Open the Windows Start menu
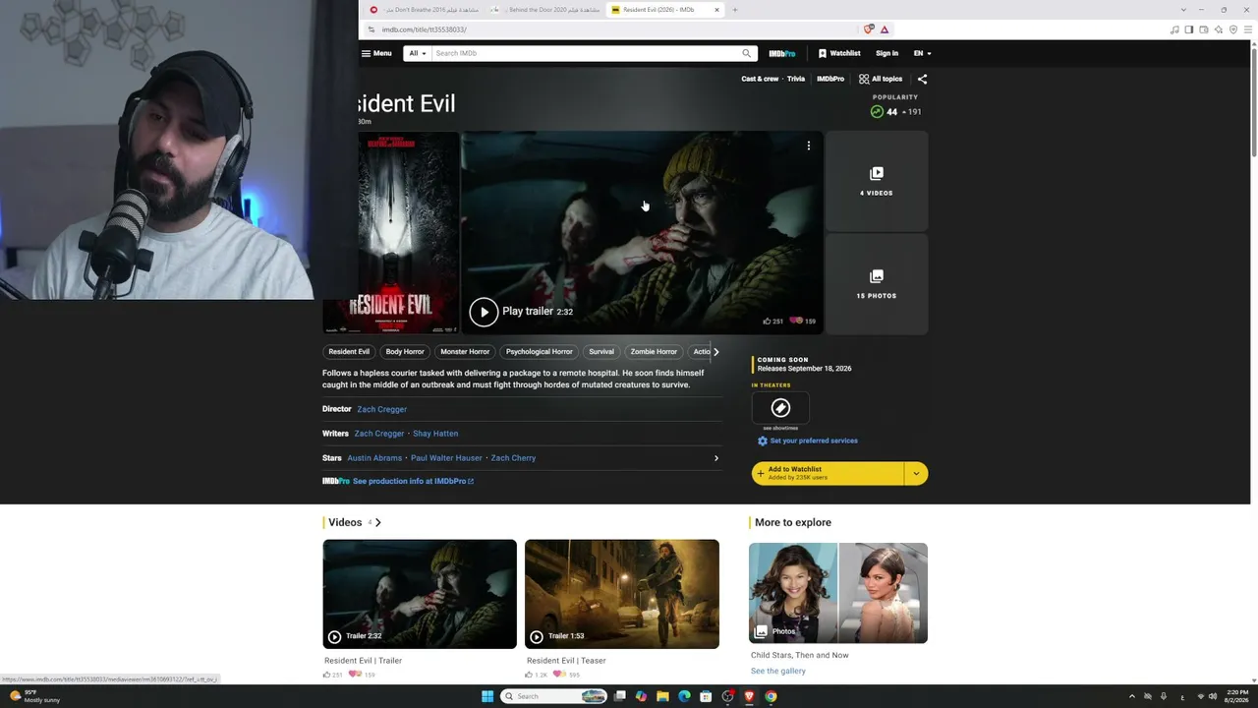Viewport: 1258px width, 708px height. pos(487,696)
